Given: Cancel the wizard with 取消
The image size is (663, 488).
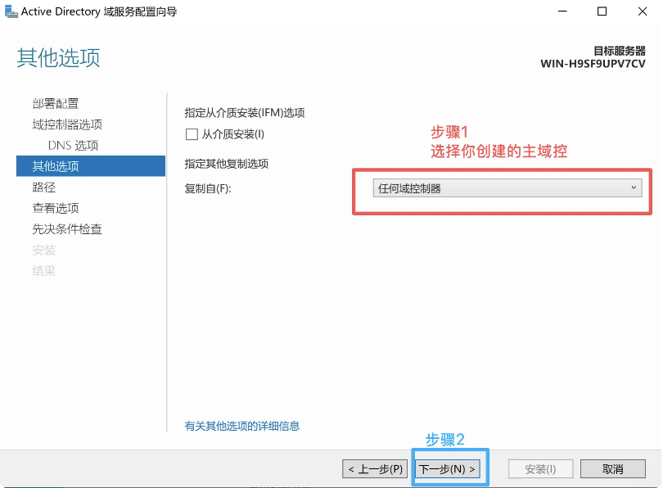Looking at the screenshot, I should pyautogui.click(x=612, y=469).
